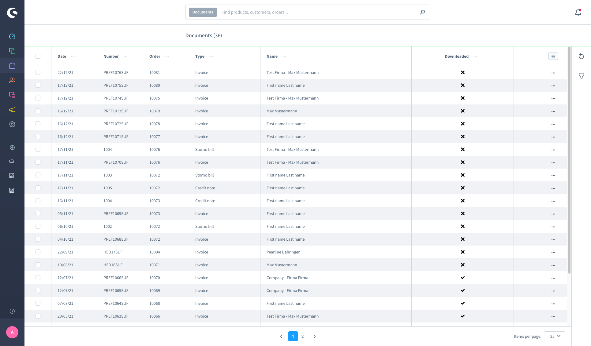Viewport: 591px width, 346px height.
Task: Open the Customers sidebar icon
Action: point(12,80)
